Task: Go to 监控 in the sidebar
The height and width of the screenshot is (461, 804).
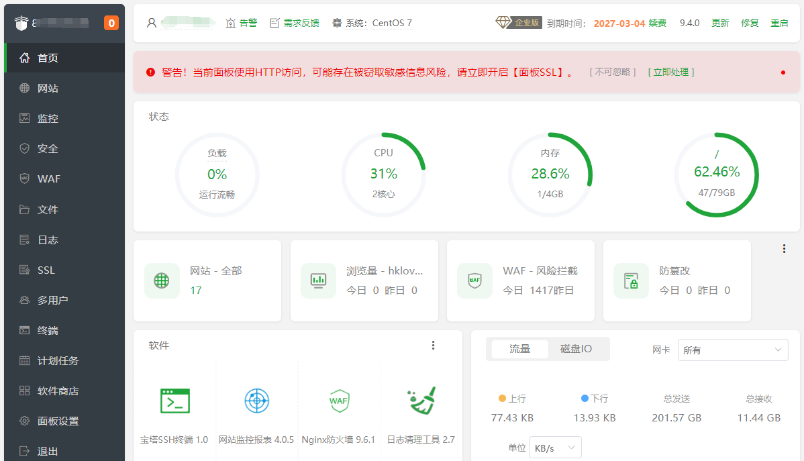Action: click(64, 119)
